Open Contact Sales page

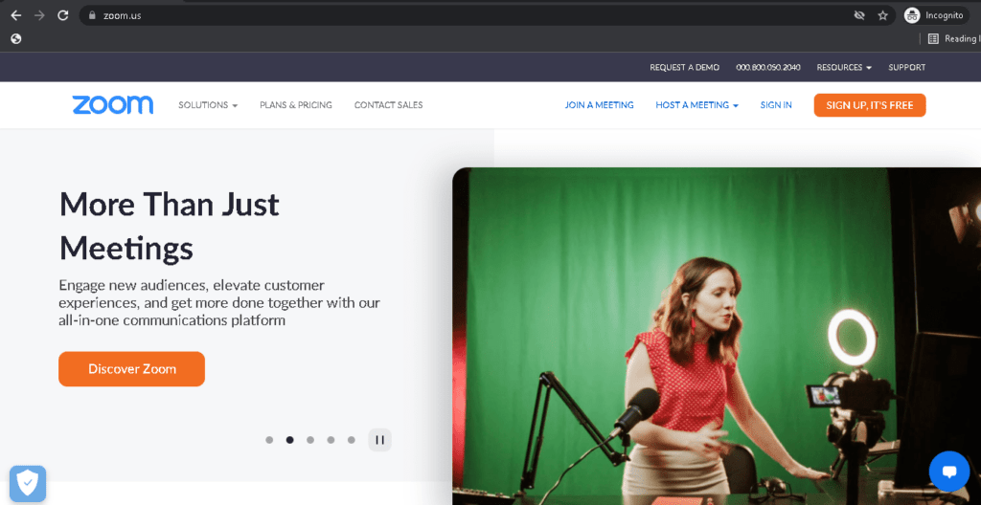coord(389,105)
